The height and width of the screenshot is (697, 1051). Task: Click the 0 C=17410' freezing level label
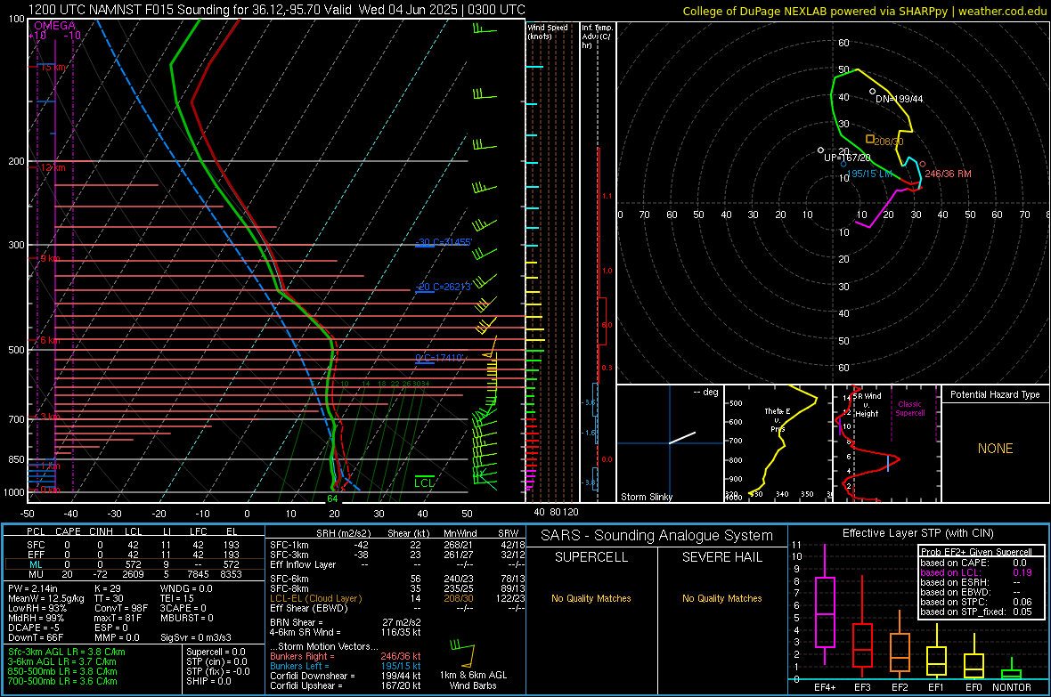pos(440,358)
